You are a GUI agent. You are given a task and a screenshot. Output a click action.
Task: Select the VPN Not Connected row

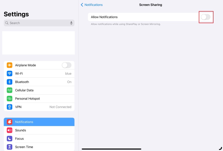39,107
